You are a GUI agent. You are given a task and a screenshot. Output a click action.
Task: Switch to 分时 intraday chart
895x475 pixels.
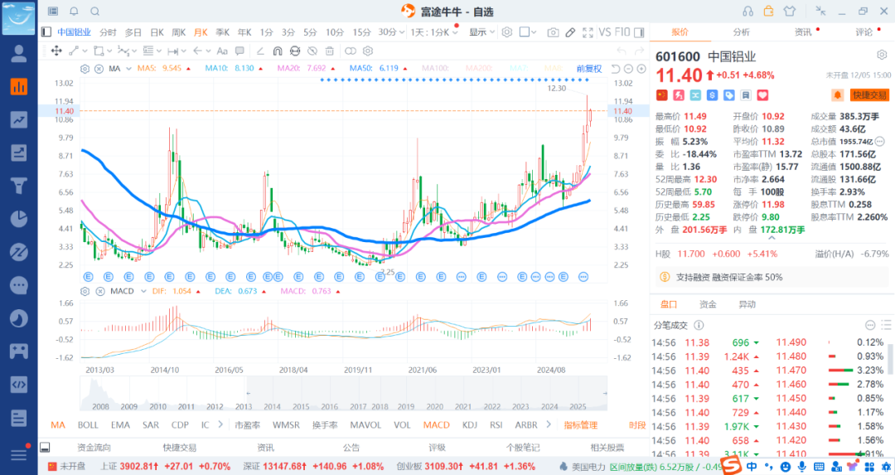pyautogui.click(x=108, y=32)
